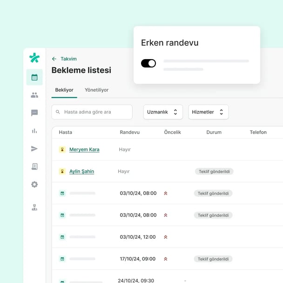Click the 24/10/24, 09:30 appointment cell

pos(136,281)
